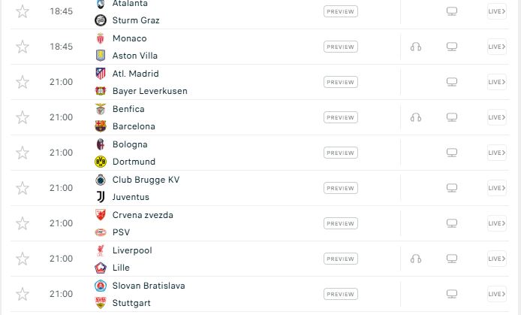Open audio icon for Liverpool vs Lille
The height and width of the screenshot is (315, 521).
[x=416, y=259]
